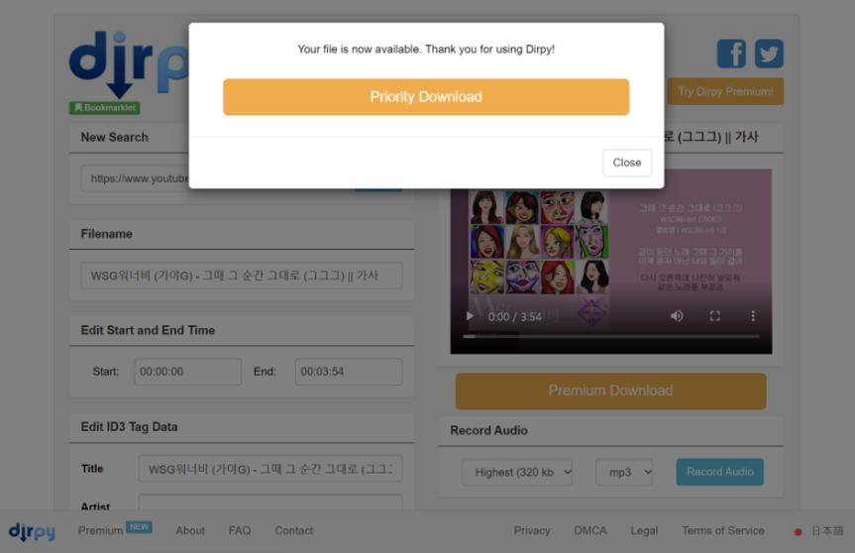Image resolution: width=855 pixels, height=553 pixels.
Task: Open the Terms of Service link
Action: pyautogui.click(x=723, y=530)
